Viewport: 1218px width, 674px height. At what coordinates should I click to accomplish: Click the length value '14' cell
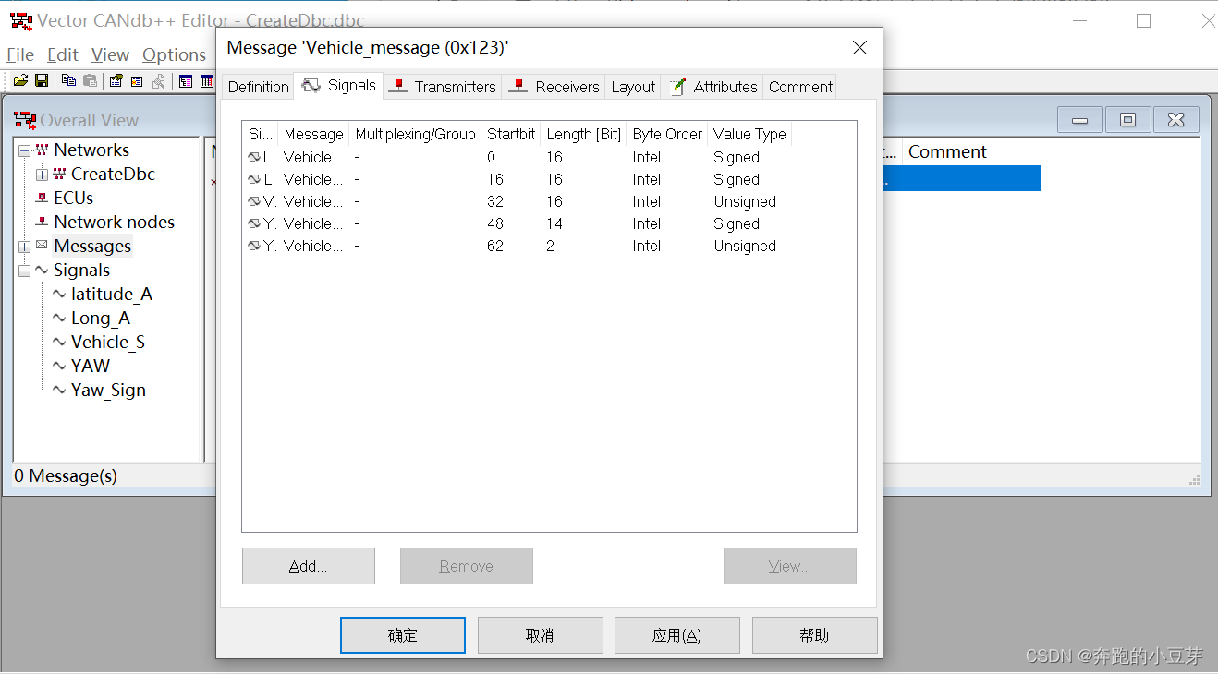pos(554,223)
